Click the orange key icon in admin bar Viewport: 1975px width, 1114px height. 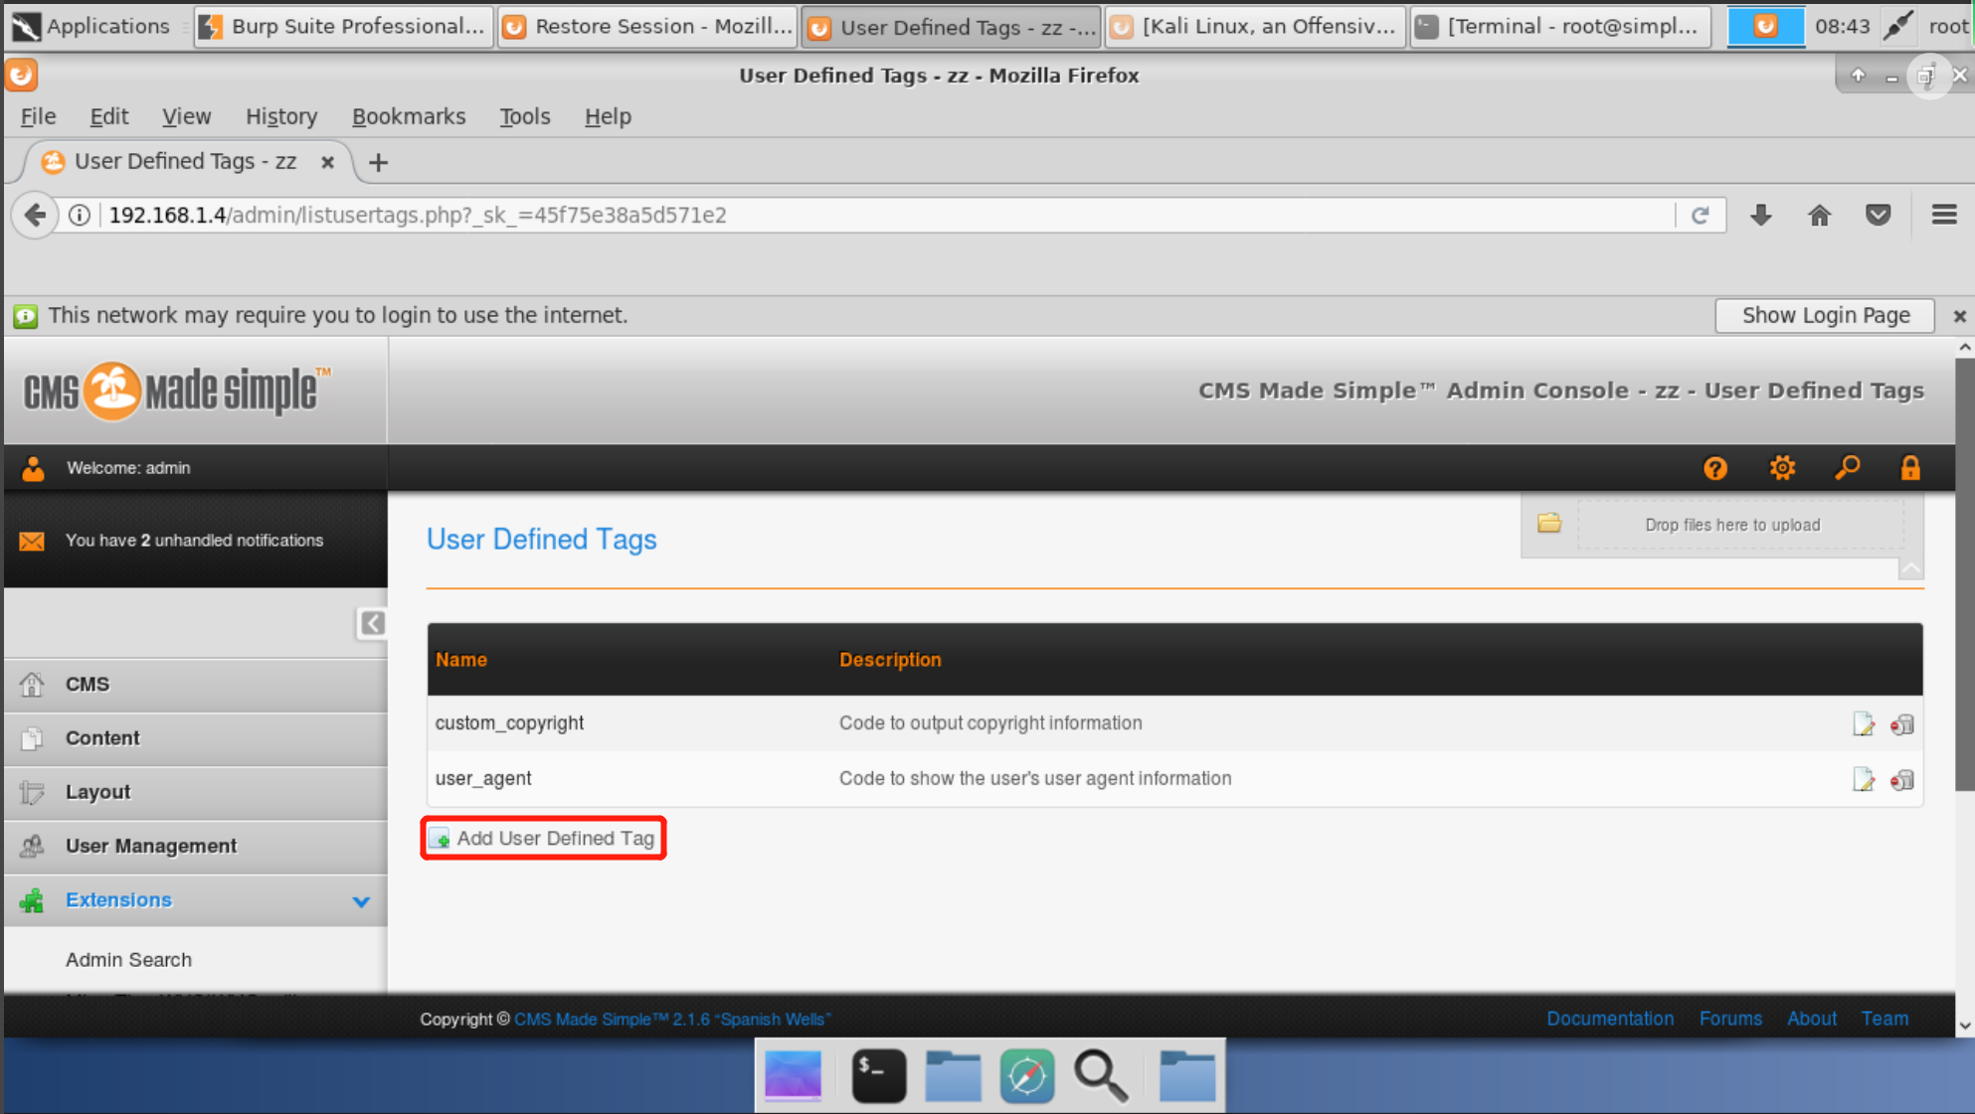[1847, 468]
